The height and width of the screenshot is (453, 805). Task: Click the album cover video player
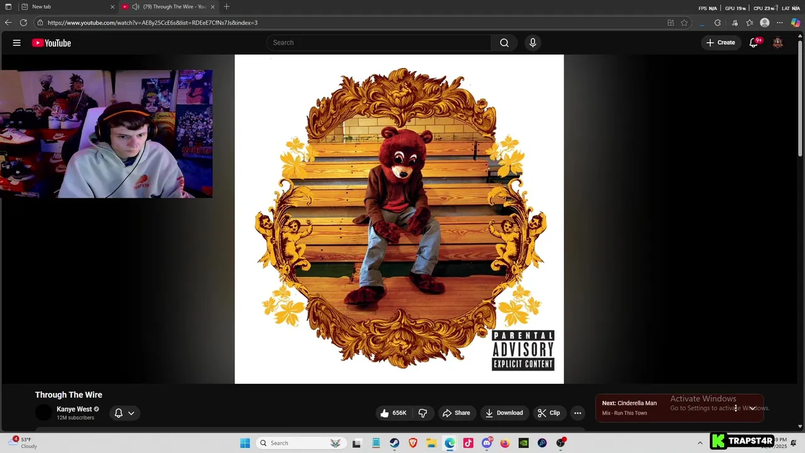[399, 219]
